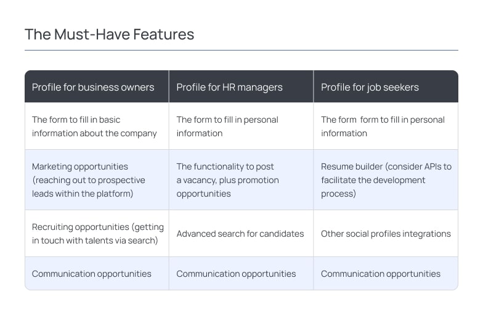The height and width of the screenshot is (315, 483).
Task: Select business owners' 'Communication opportunities' cell
Action: click(x=97, y=274)
